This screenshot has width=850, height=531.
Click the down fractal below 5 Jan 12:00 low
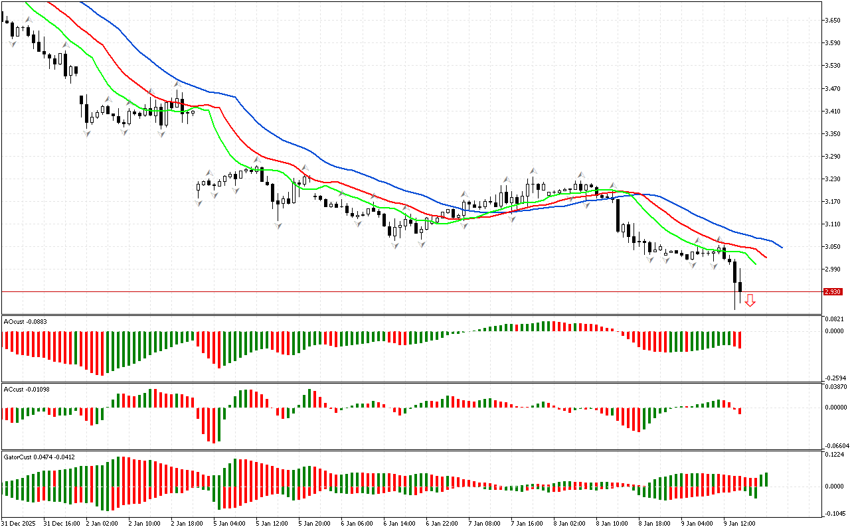click(x=278, y=226)
